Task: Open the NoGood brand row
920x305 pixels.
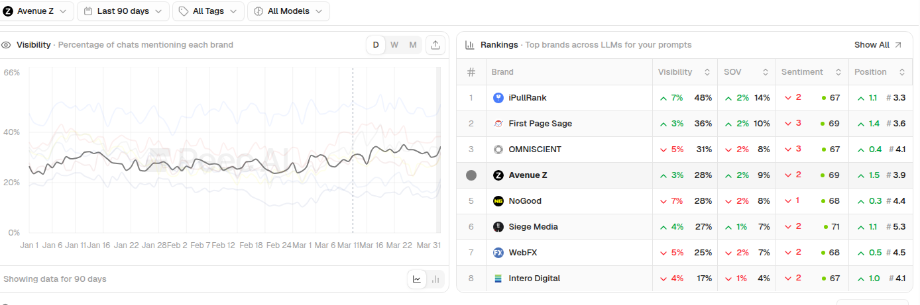Action: coord(684,201)
